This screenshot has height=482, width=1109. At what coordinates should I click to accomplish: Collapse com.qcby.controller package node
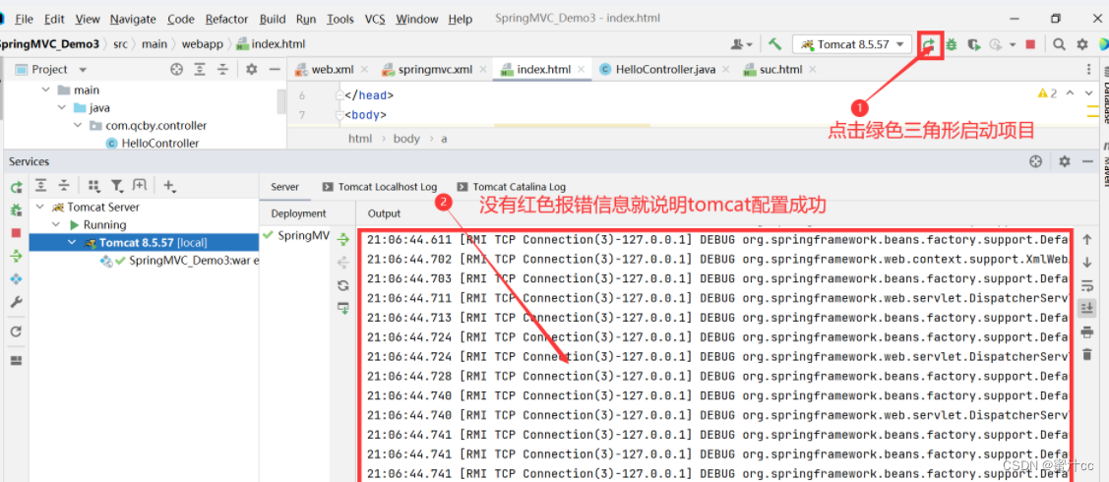[x=78, y=125]
